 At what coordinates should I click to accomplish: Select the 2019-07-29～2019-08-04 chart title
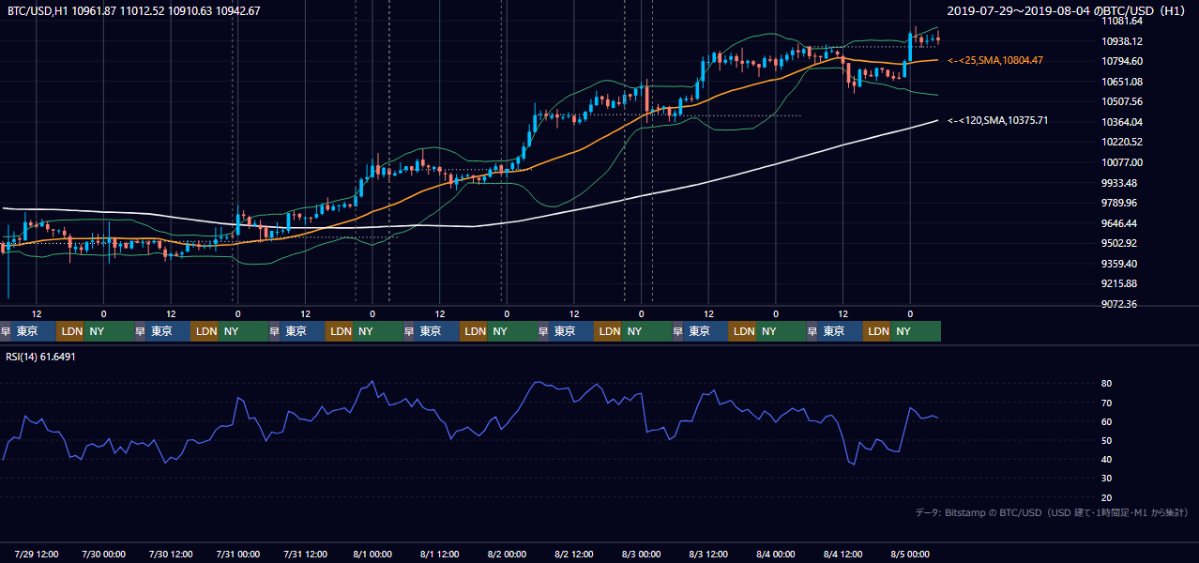point(1068,10)
